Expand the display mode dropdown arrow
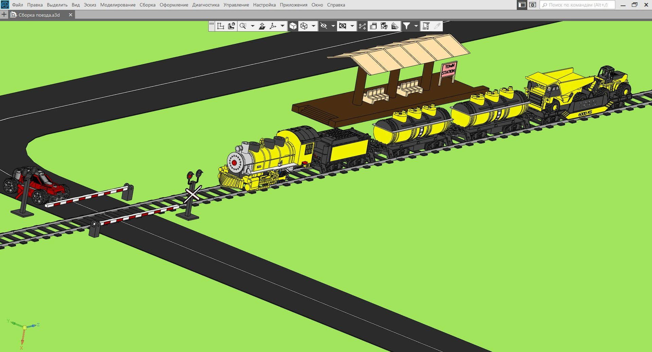 pos(313,26)
